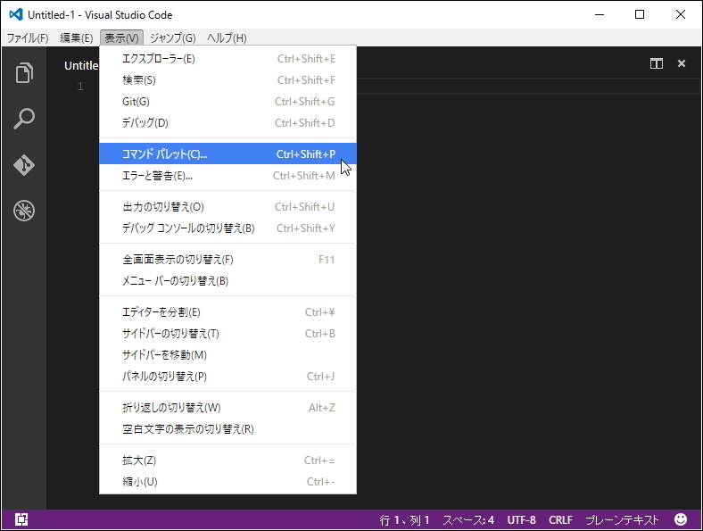Close the Untitled-1 editor with x icon
703x531 pixels.
coord(682,63)
